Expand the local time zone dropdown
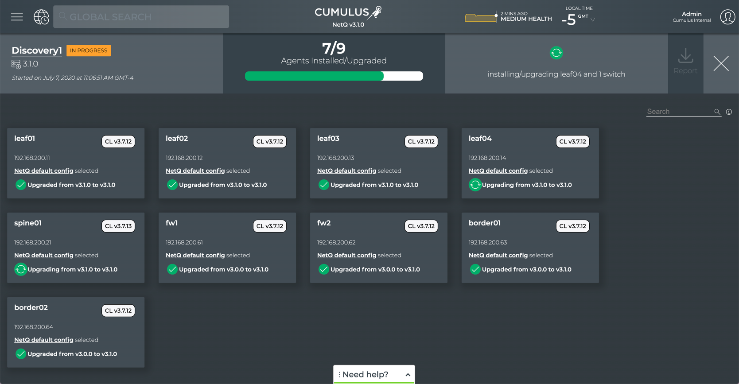Viewport: 739px width, 384px height. [x=593, y=19]
